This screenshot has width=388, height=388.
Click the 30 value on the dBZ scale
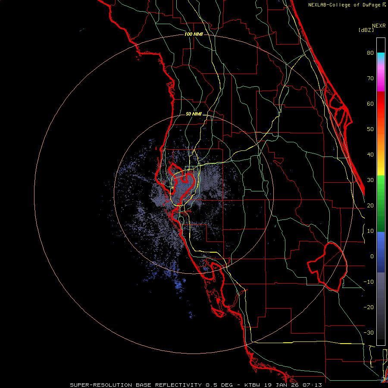[370, 180]
